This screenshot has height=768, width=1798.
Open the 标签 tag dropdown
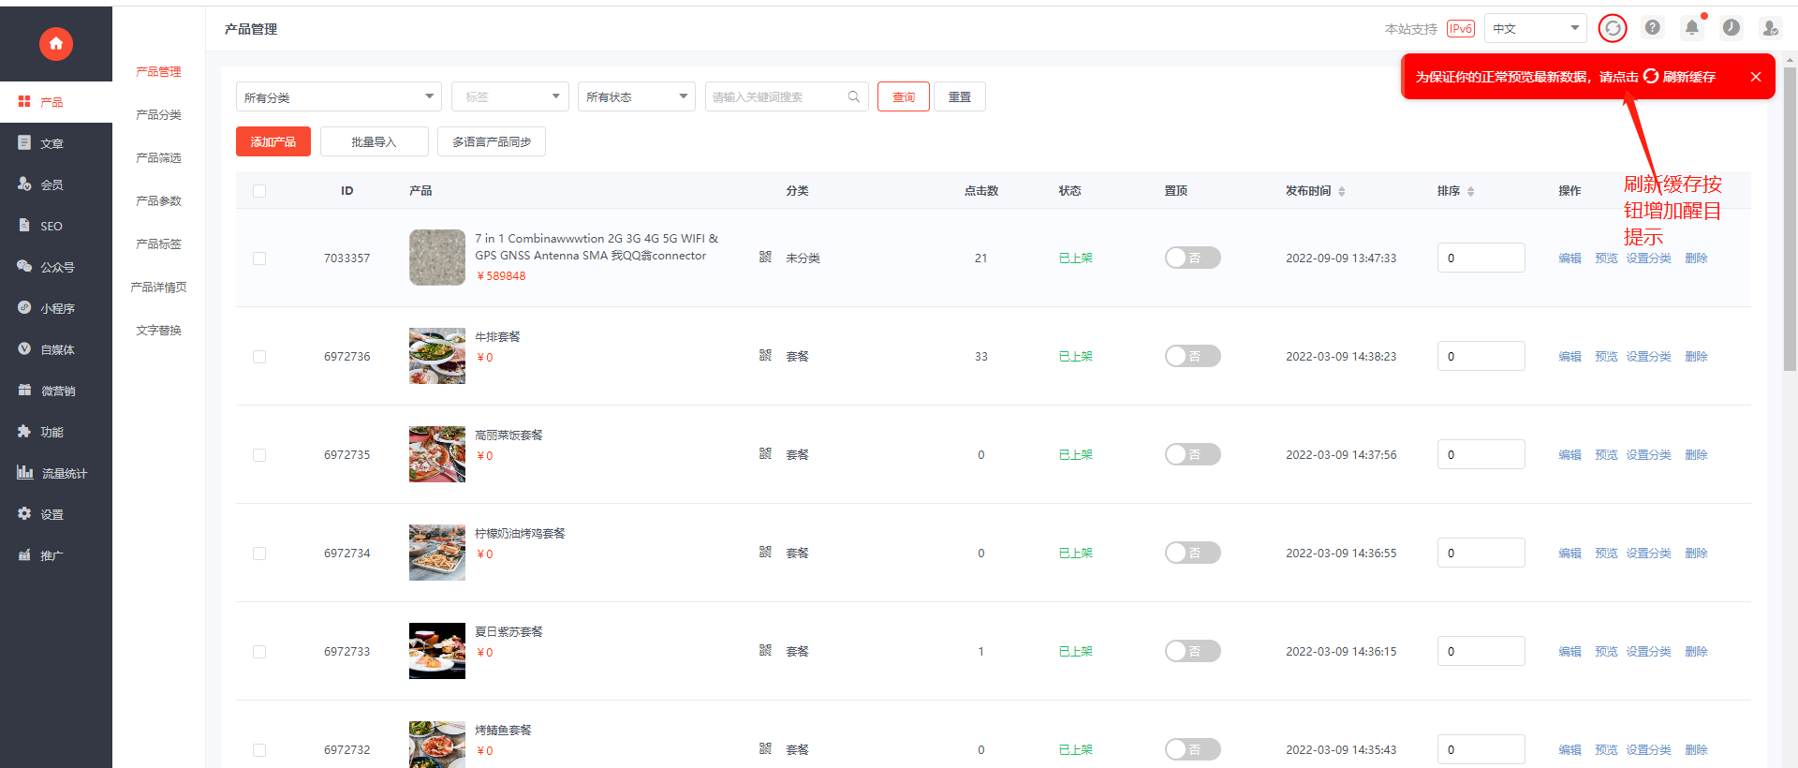510,96
